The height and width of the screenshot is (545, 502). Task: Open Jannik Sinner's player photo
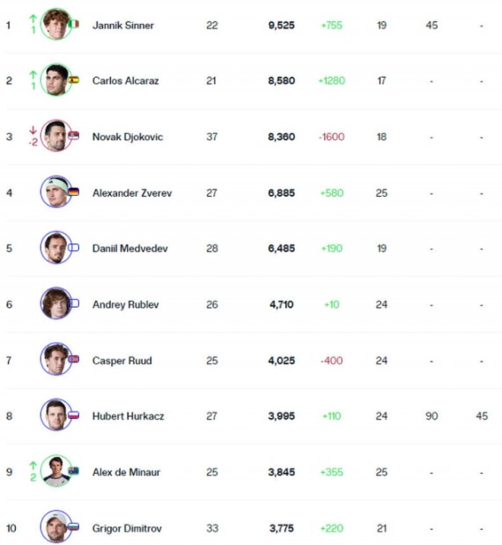(55, 24)
